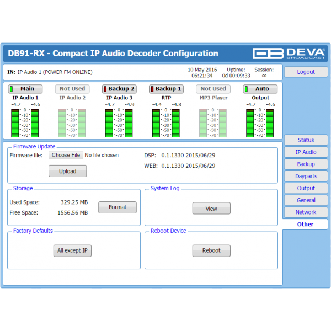Open the Status page
331x331 pixels.
[x=306, y=140]
